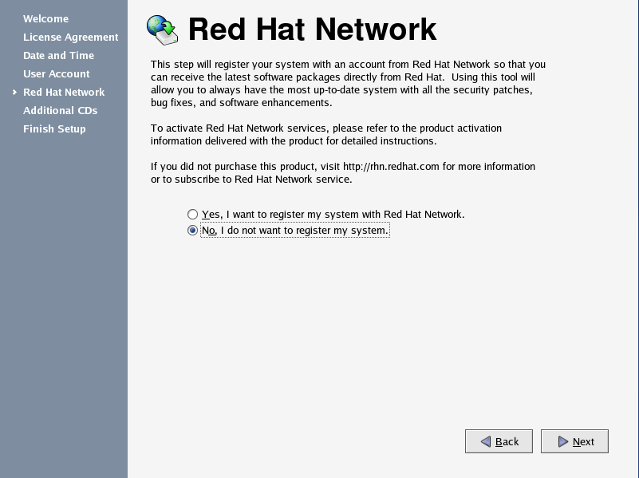Select the User Account sidebar entry

tap(56, 73)
